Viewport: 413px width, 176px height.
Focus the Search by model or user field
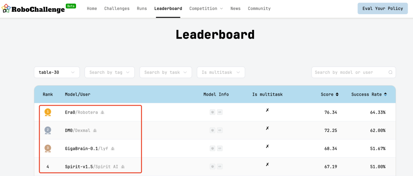[x=353, y=72]
